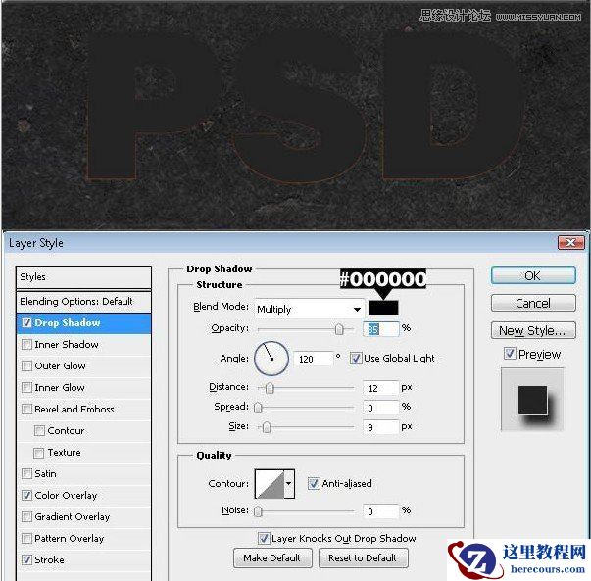The width and height of the screenshot is (591, 581).
Task: Enable the Texture sub-option checkbox
Action: point(39,452)
